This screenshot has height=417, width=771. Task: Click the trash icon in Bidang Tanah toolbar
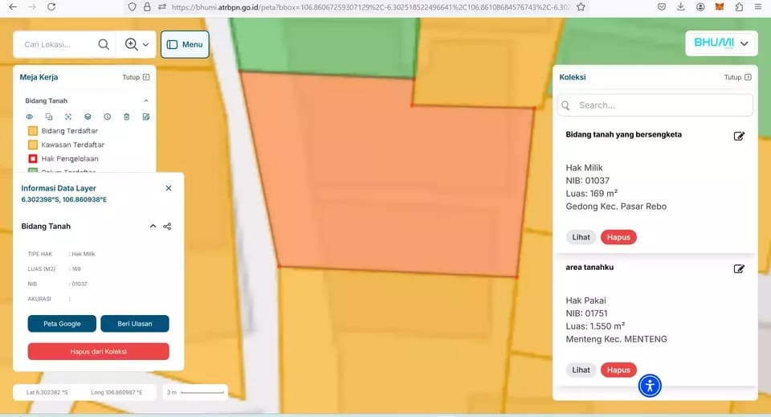point(126,117)
